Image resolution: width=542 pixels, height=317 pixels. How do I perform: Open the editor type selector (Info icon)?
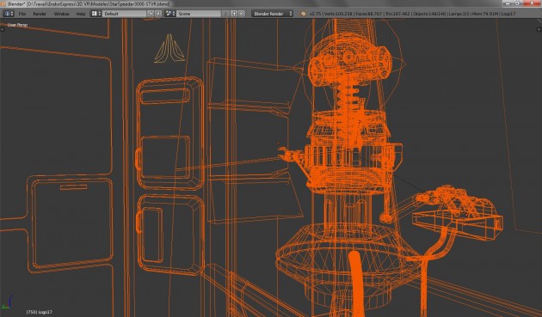(x=9, y=14)
